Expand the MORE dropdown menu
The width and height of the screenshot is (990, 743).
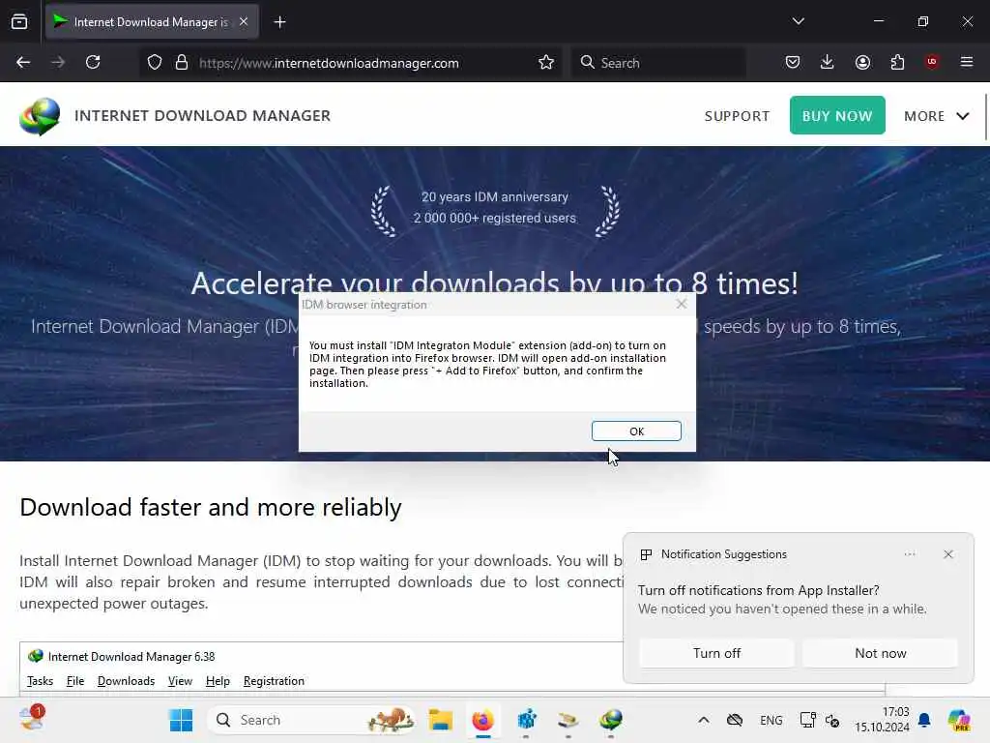coord(936,116)
